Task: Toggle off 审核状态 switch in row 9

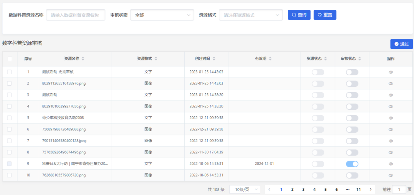Action: pos(352,164)
